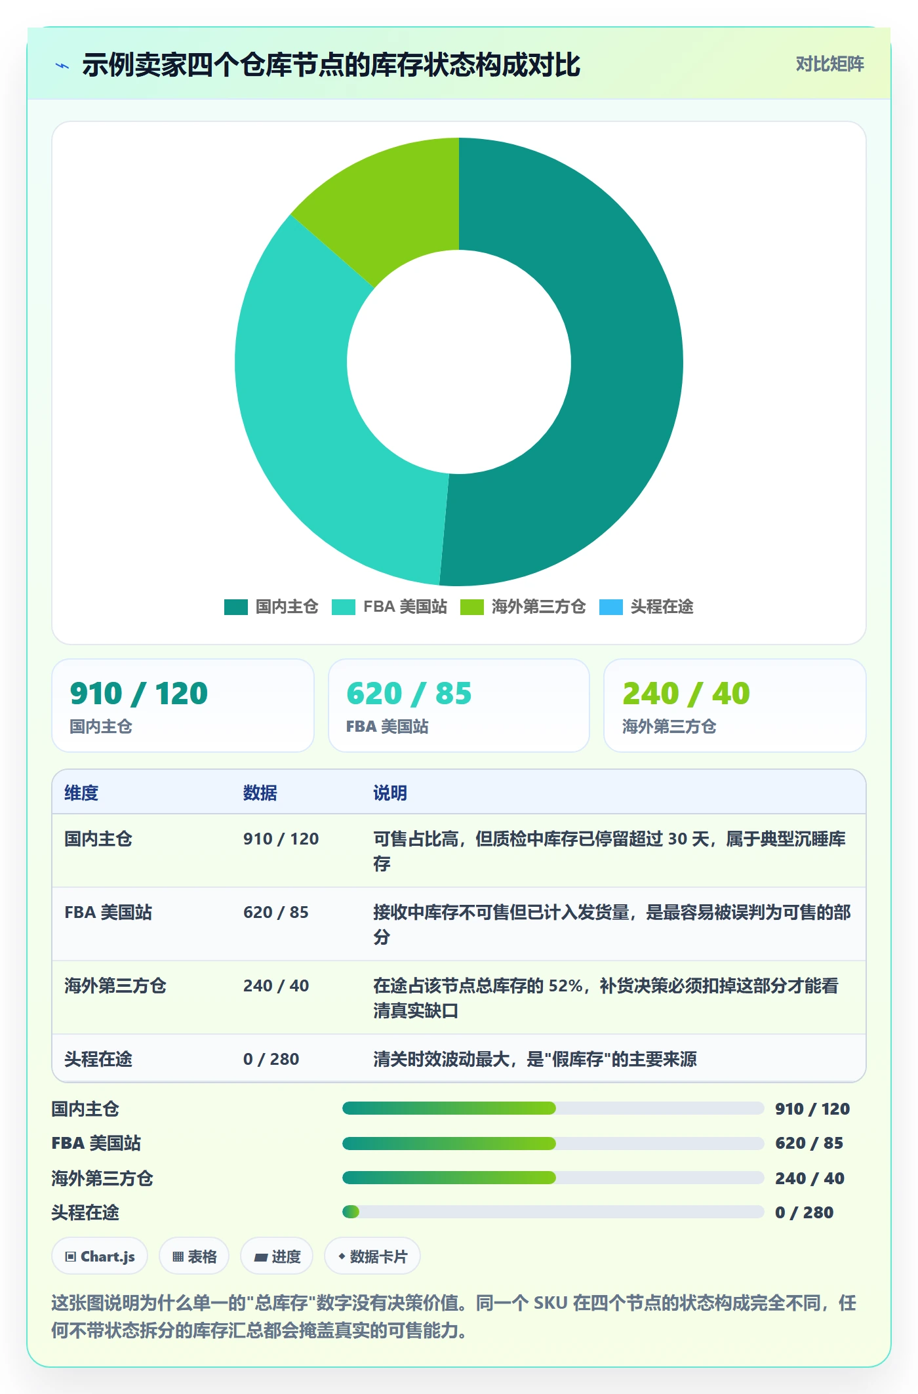Click the 0 / 280 value beside the progress bar
The height and width of the screenshot is (1394, 918).
[804, 1212]
